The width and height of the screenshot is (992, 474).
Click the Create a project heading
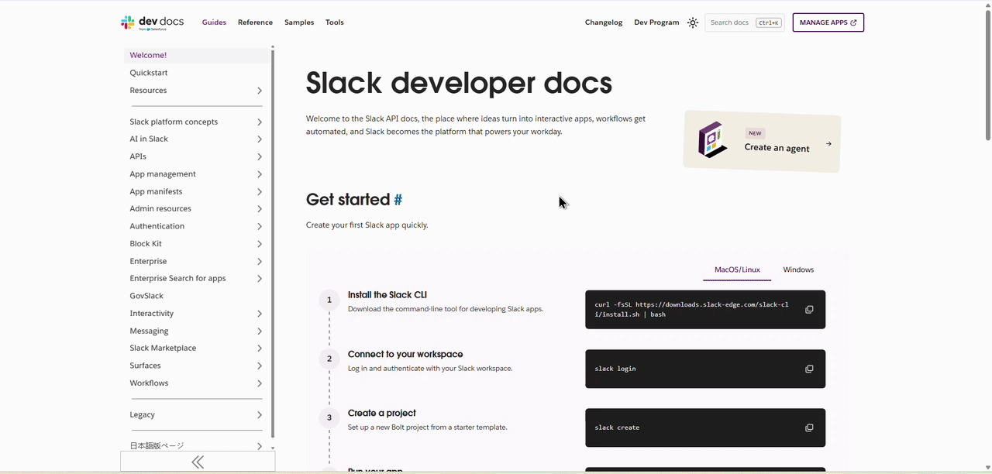[382, 413]
